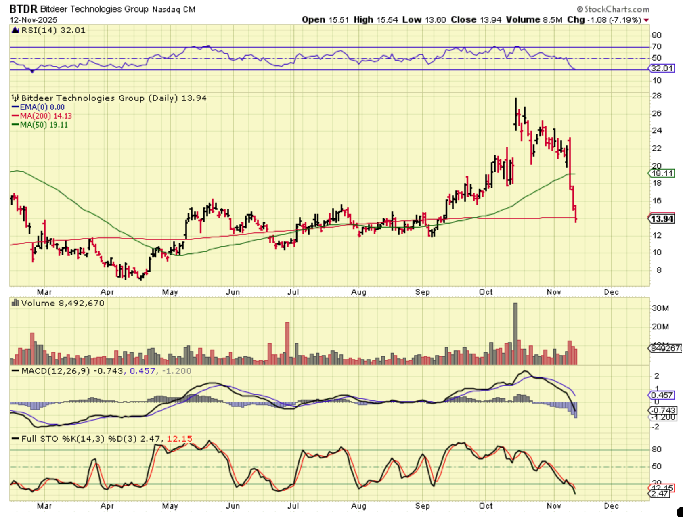Image resolution: width=683 pixels, height=517 pixels.
Task: Click the 80 level label on the stochastic axis
Action: pos(657,449)
